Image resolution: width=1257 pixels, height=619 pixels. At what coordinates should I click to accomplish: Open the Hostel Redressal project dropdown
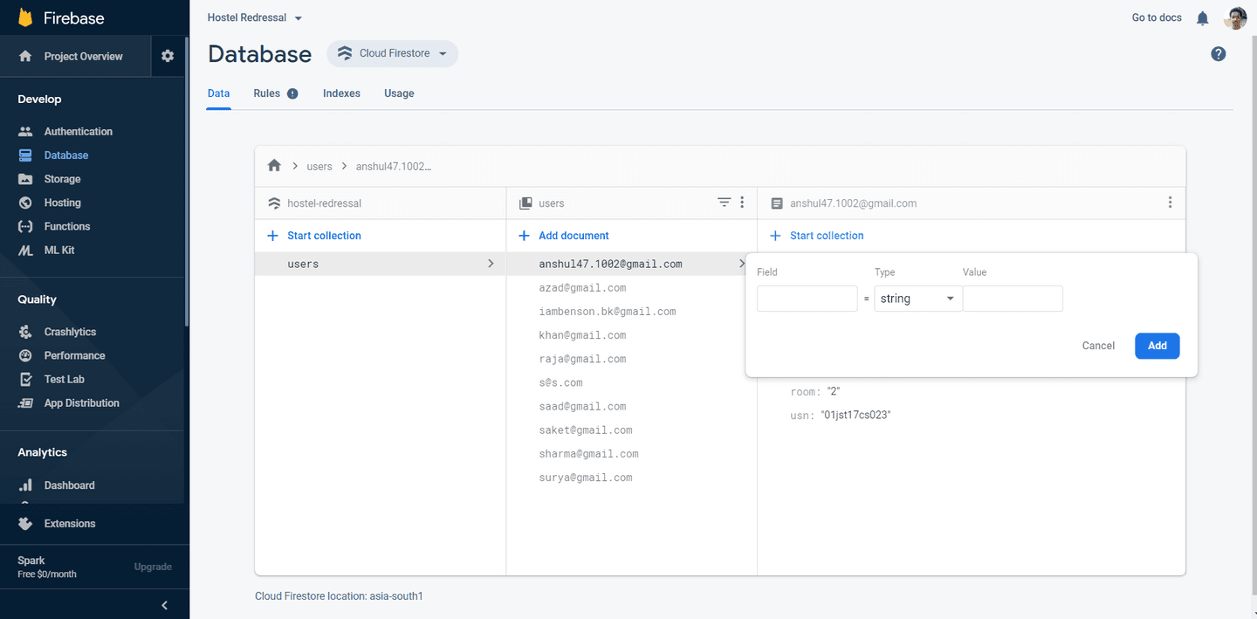tap(255, 17)
